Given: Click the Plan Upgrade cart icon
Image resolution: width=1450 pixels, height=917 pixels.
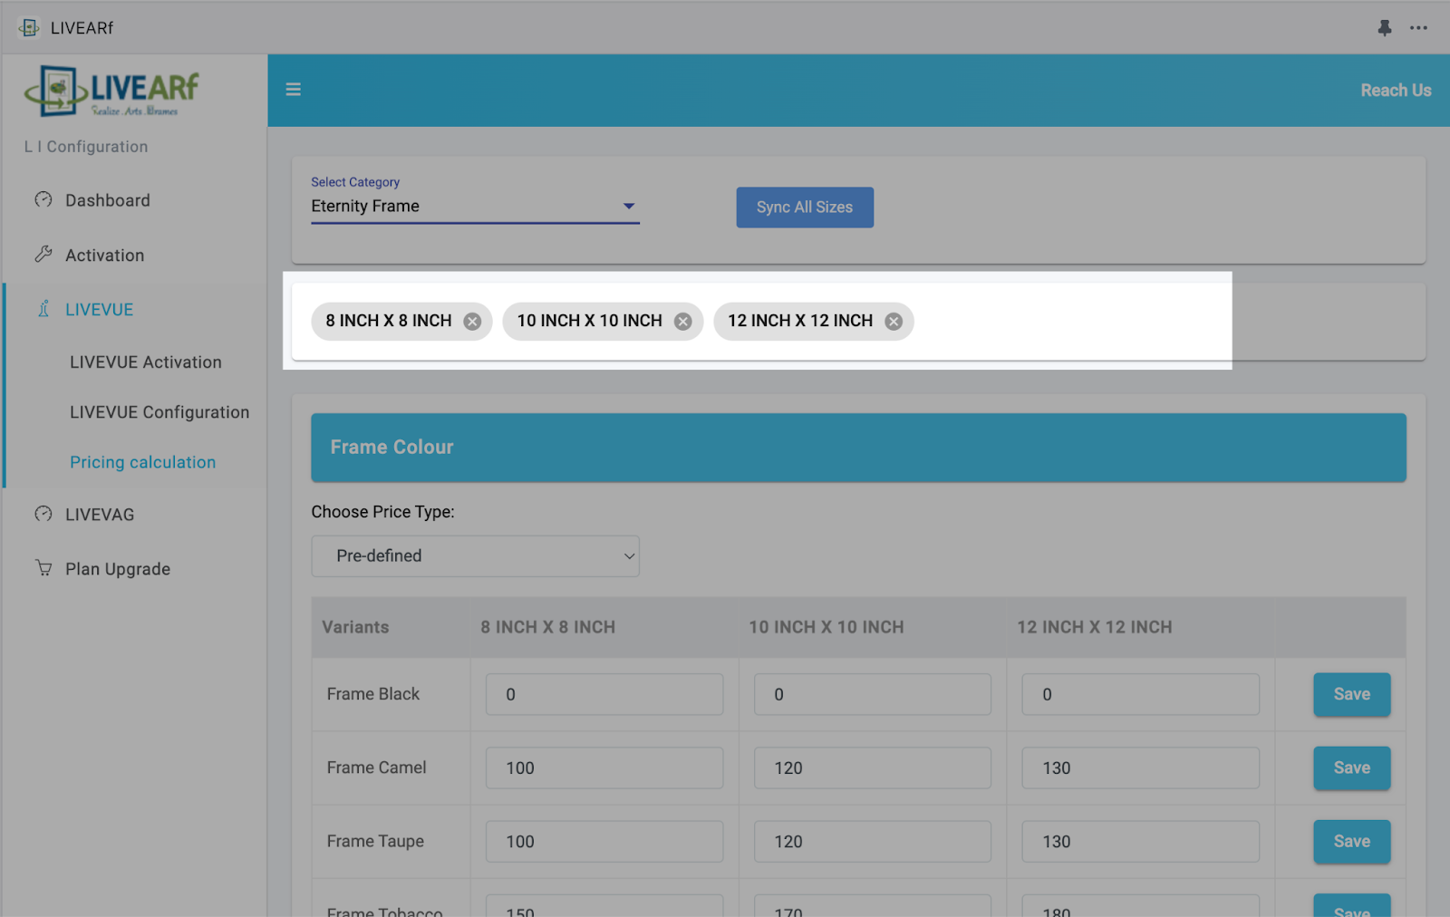Looking at the screenshot, I should coord(43,568).
